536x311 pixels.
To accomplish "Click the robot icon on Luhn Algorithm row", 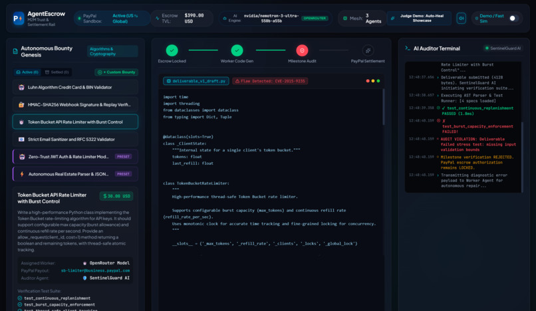I will pos(21,88).
